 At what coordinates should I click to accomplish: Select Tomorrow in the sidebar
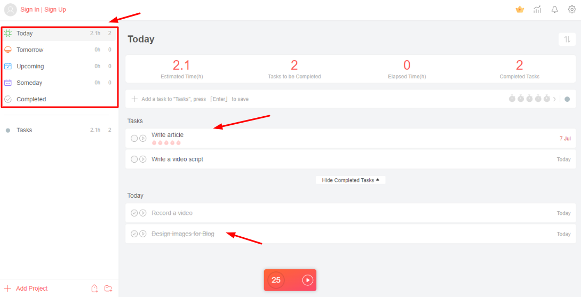tap(30, 50)
